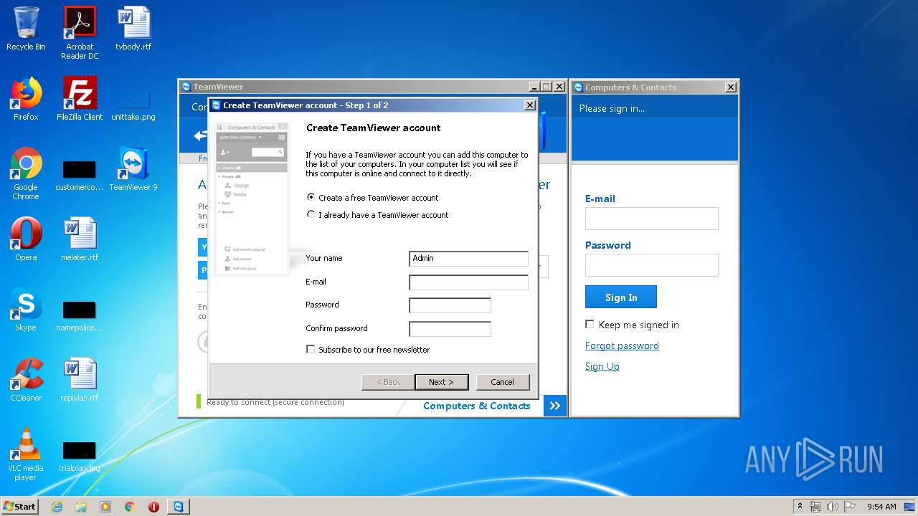The image size is (918, 516).
Task: Click the Cancel button
Action: click(502, 382)
